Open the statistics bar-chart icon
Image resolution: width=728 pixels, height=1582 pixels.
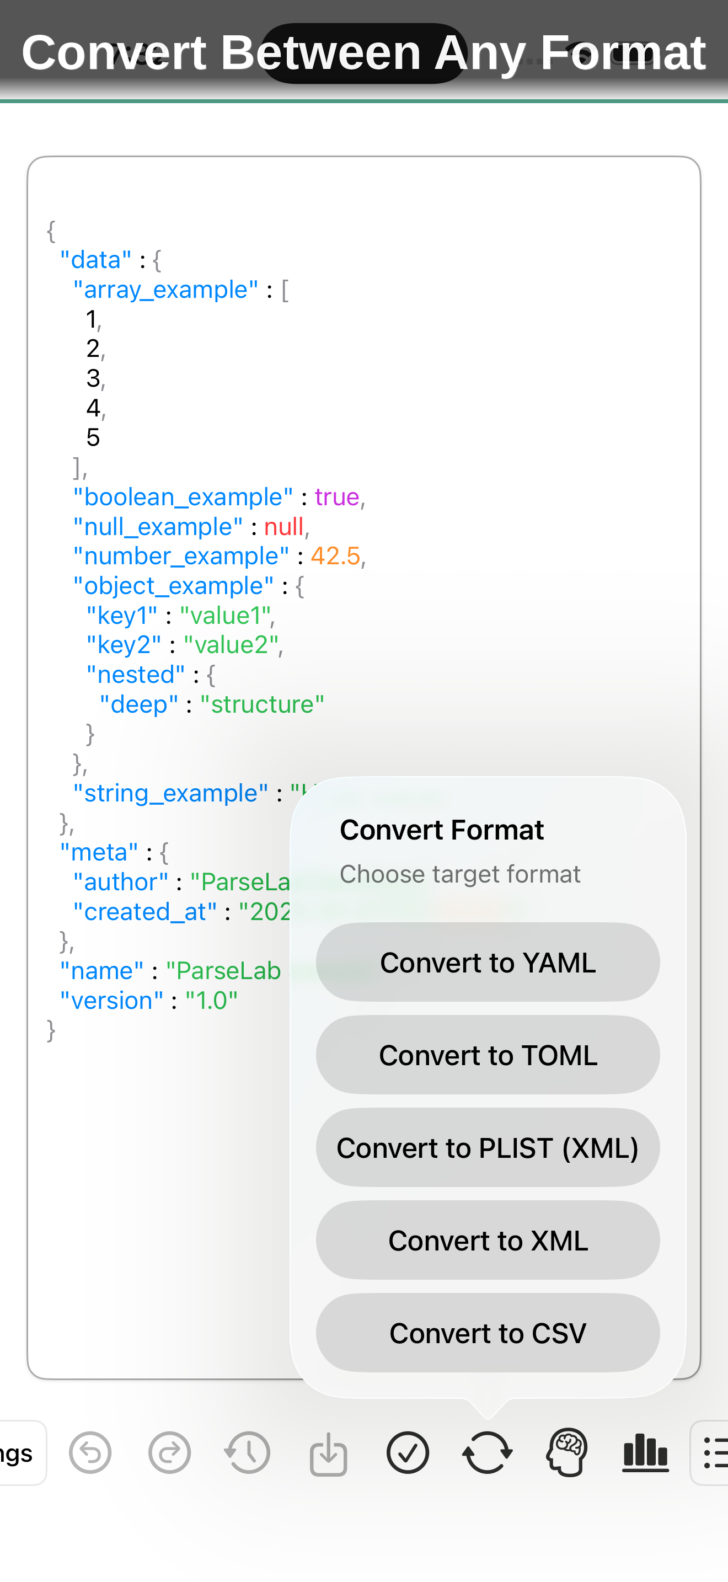(x=646, y=1452)
